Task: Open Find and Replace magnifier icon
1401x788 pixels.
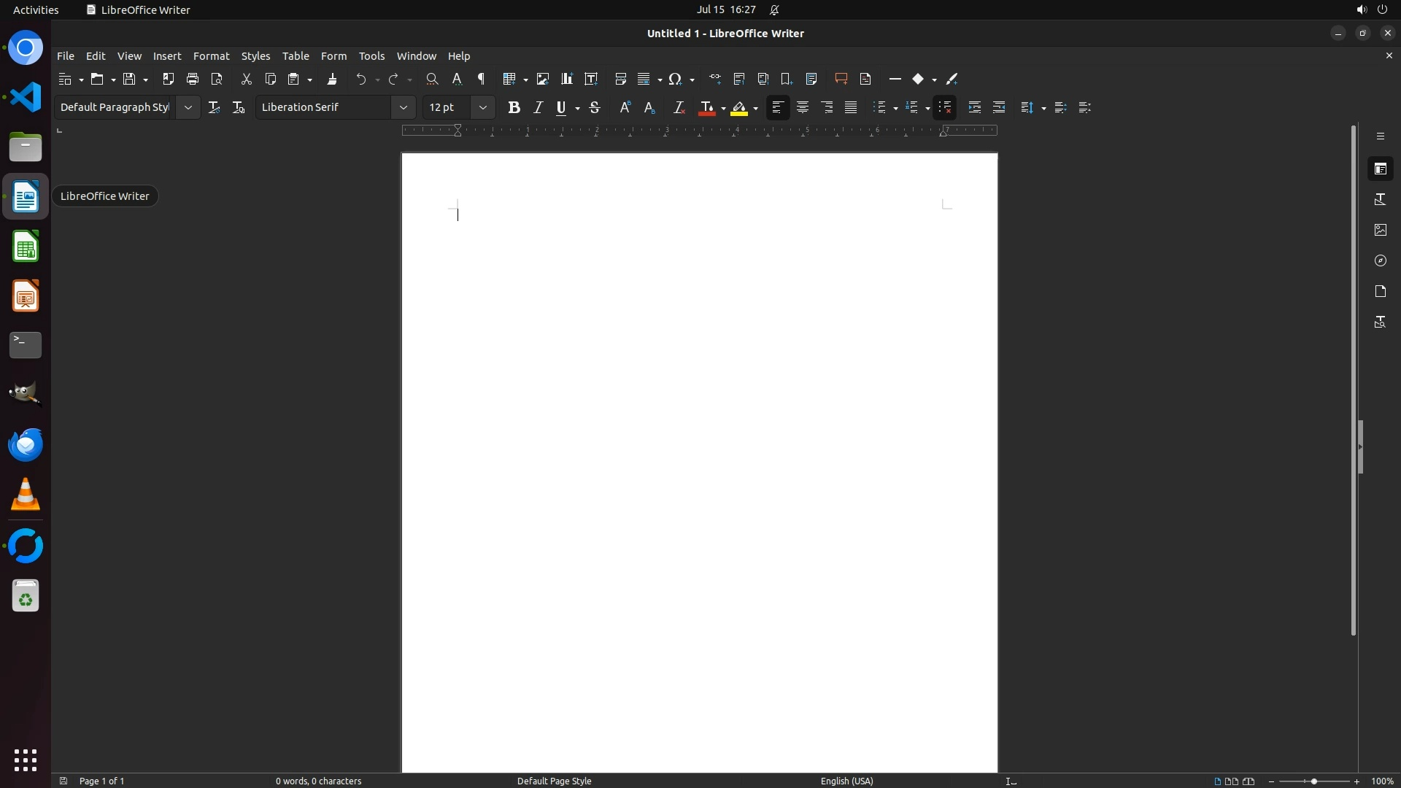Action: tap(432, 79)
